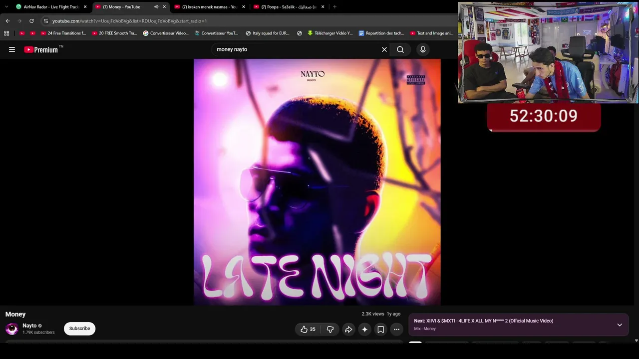Click the address bar URL

[129, 21]
